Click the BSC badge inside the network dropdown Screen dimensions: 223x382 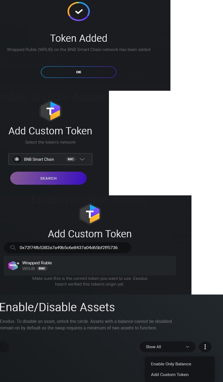point(71,159)
